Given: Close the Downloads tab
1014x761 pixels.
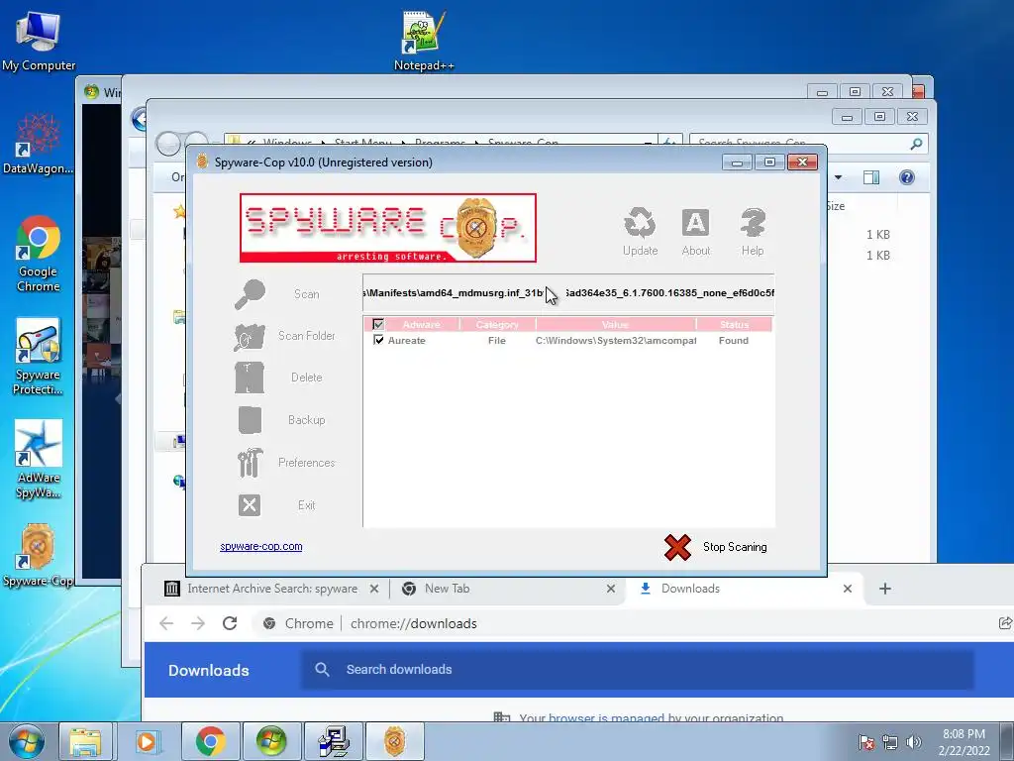Looking at the screenshot, I should (848, 589).
